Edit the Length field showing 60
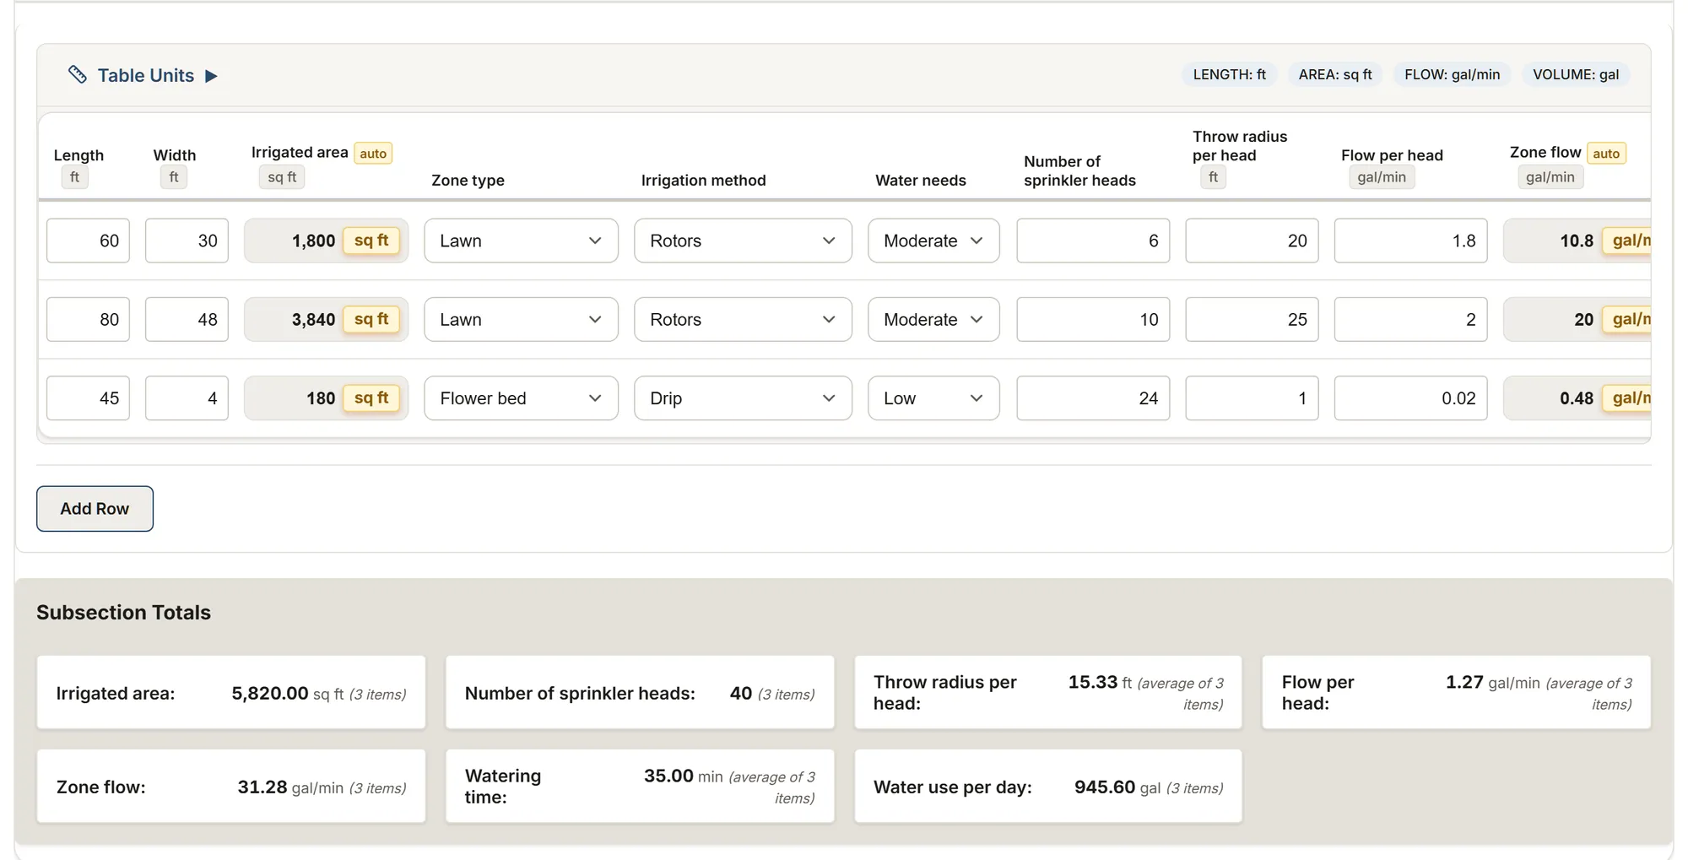Viewport: 1688px width, 860px height. [x=88, y=241]
